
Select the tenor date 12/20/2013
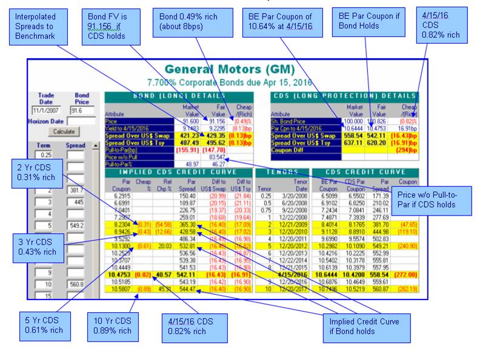[x=293, y=253]
